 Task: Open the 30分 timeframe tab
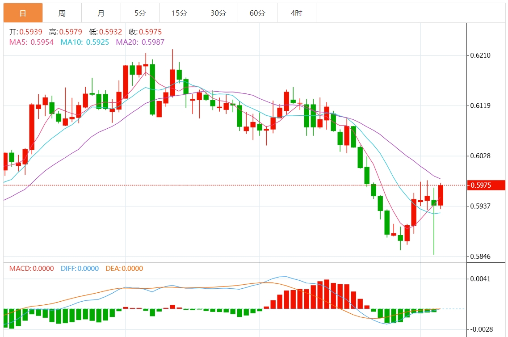pyautogui.click(x=218, y=13)
